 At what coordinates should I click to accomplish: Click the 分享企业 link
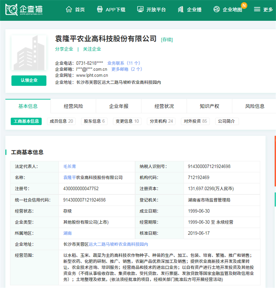64,49
